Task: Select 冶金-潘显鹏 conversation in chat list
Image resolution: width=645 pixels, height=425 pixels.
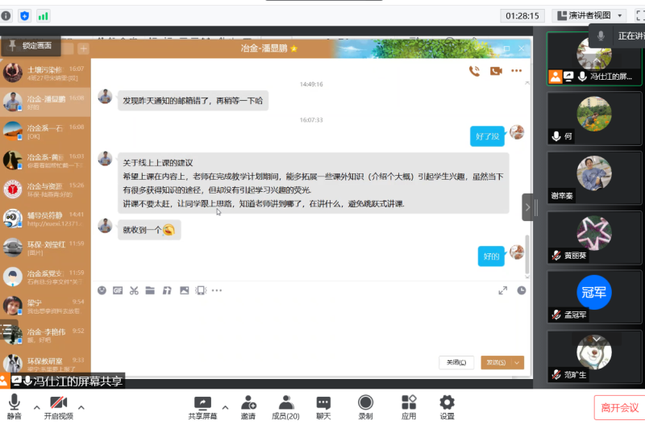Action: (45, 102)
